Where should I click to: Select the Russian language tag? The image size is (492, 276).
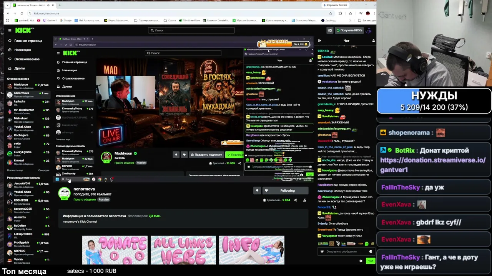pyautogui.click(x=103, y=200)
